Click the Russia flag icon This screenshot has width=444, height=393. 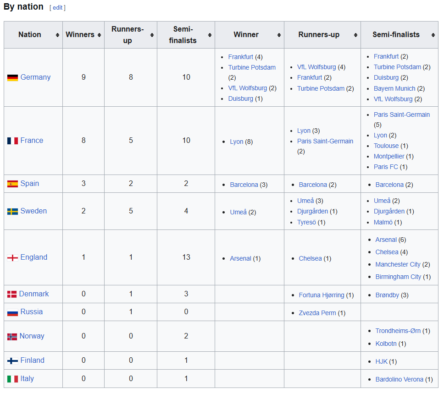(x=12, y=312)
